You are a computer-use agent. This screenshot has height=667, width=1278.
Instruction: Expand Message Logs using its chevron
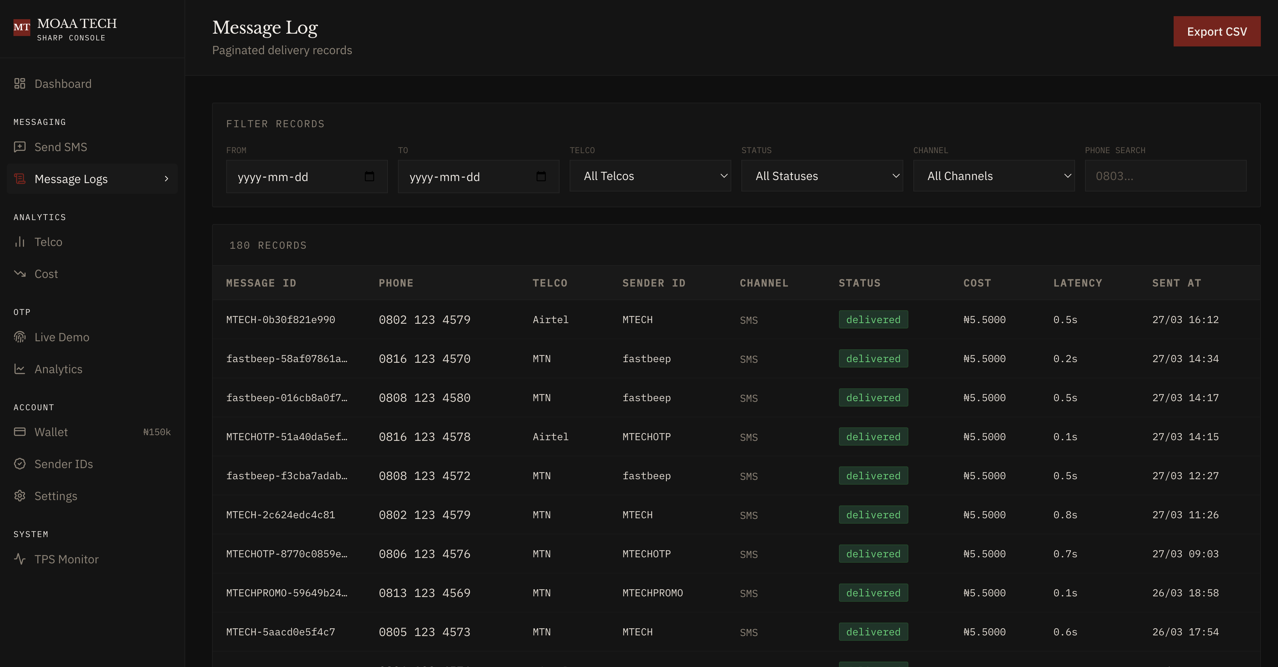coord(167,179)
